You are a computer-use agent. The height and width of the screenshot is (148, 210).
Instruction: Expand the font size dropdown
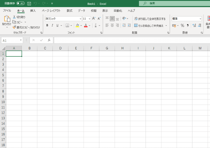click(x=89, y=19)
